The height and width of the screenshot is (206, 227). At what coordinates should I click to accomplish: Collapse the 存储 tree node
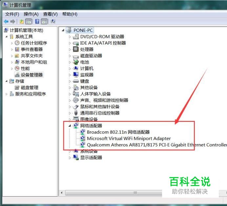pyautogui.click(x=7, y=81)
